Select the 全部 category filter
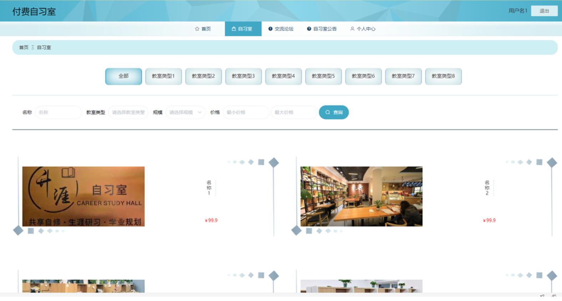The height and width of the screenshot is (301, 562). coord(123,76)
